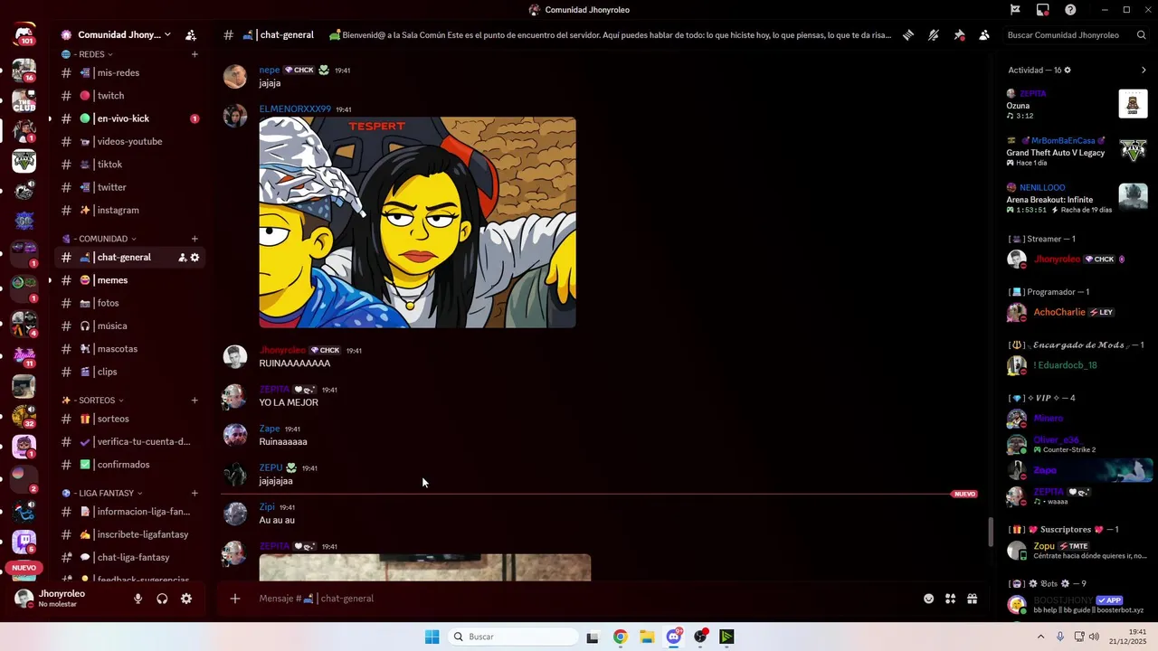Viewport: 1158px width, 651px height.
Task: Open the Threads icon in channel header
Action: tap(908, 35)
